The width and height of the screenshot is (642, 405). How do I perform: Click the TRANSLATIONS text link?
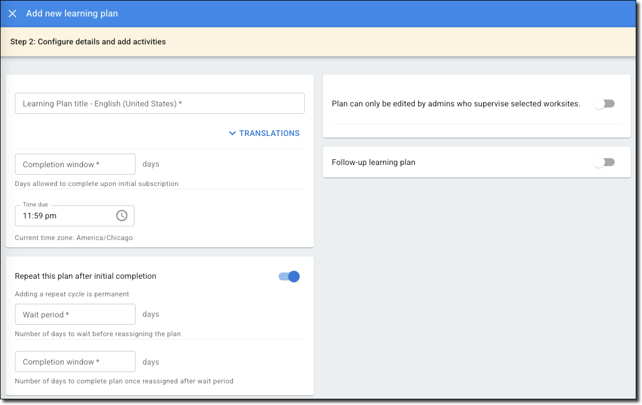[x=269, y=133]
